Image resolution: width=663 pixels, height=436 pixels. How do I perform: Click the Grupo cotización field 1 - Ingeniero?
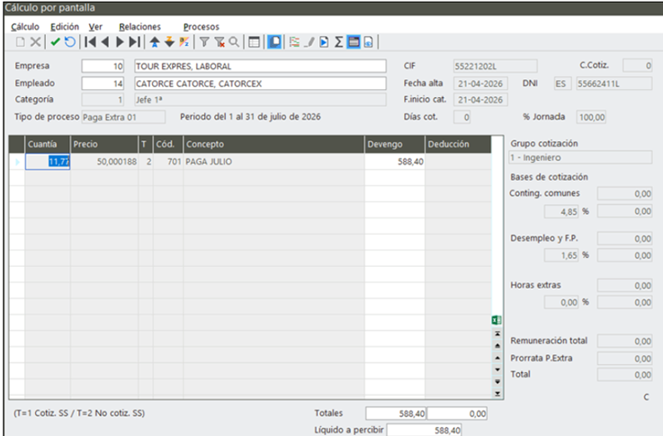click(580, 157)
